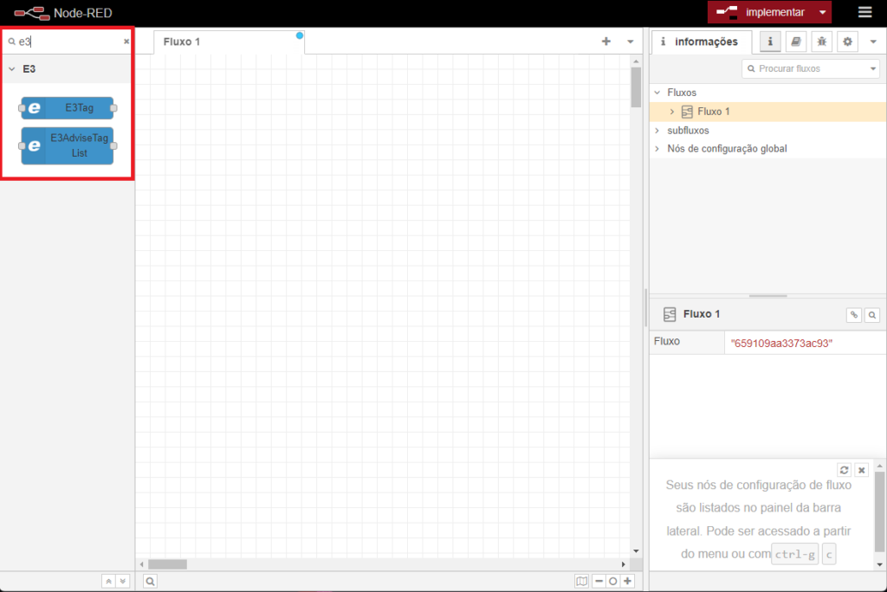Refresh the tip with the reload icon
887x592 pixels.
coord(844,469)
